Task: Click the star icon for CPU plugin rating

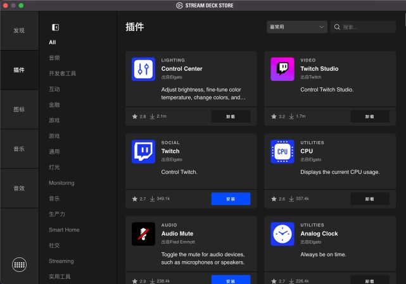Action: [x=274, y=199]
